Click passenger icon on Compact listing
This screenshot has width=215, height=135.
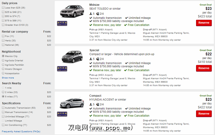(90, 104)
